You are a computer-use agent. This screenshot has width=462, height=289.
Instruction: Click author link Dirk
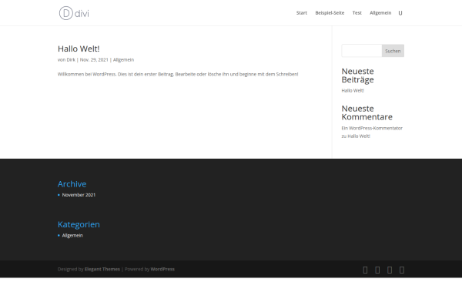pyautogui.click(x=71, y=59)
